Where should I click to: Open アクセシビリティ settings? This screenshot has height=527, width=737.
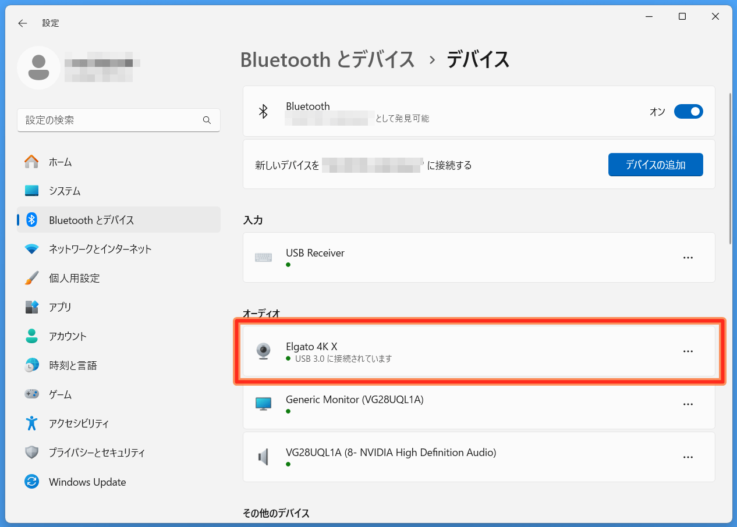click(x=119, y=423)
